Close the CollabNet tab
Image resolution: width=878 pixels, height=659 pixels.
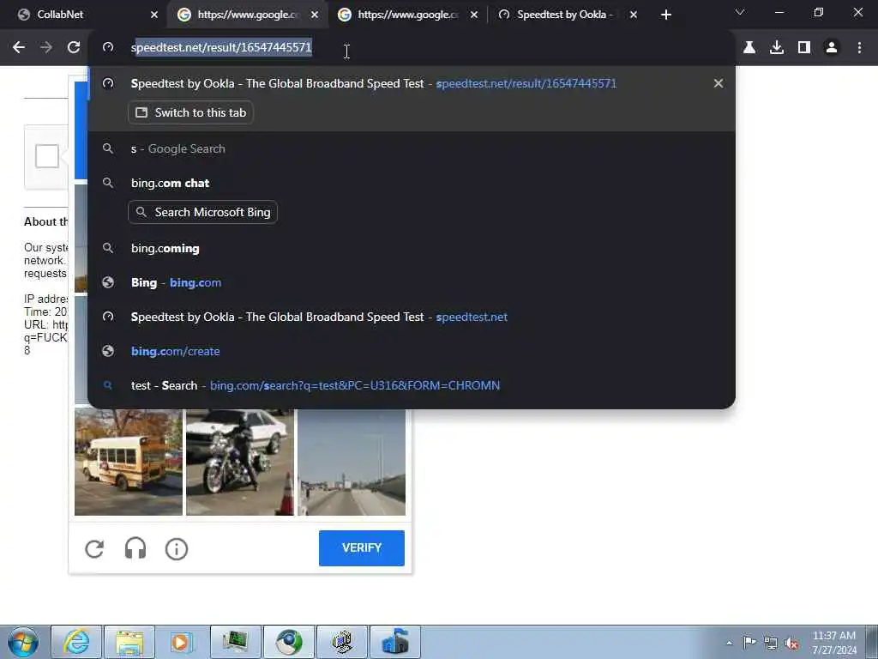pos(154,15)
